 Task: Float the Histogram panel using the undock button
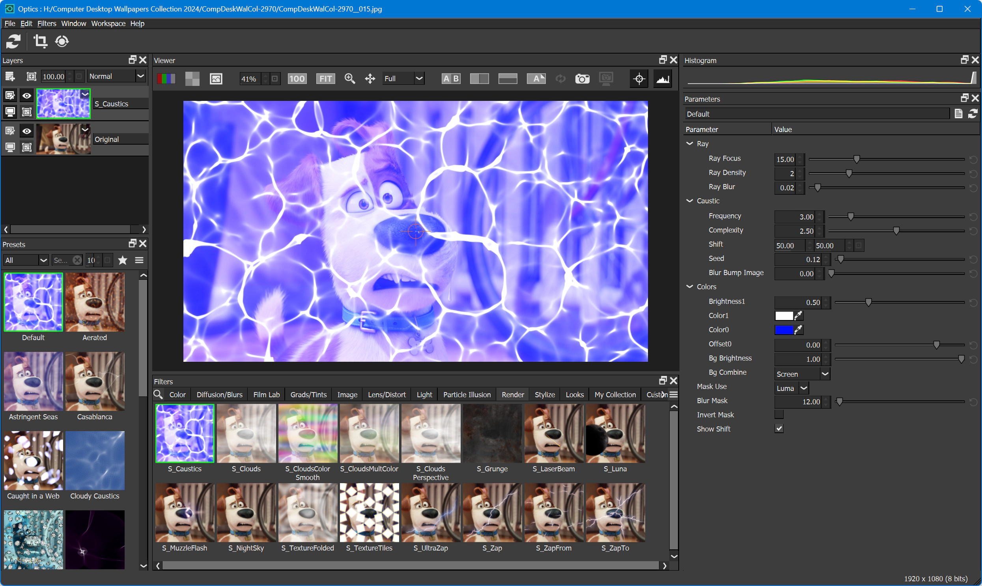click(x=964, y=60)
